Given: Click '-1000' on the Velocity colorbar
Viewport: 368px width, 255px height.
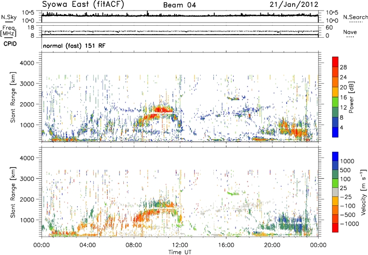Looking at the screenshot, I should [x=349, y=224].
